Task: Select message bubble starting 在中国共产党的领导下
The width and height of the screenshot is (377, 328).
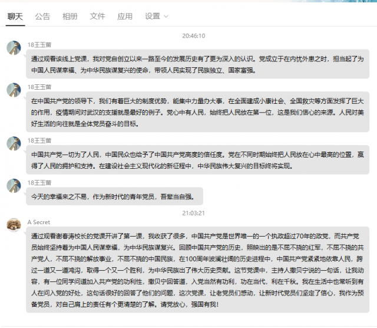Action: pos(198,112)
